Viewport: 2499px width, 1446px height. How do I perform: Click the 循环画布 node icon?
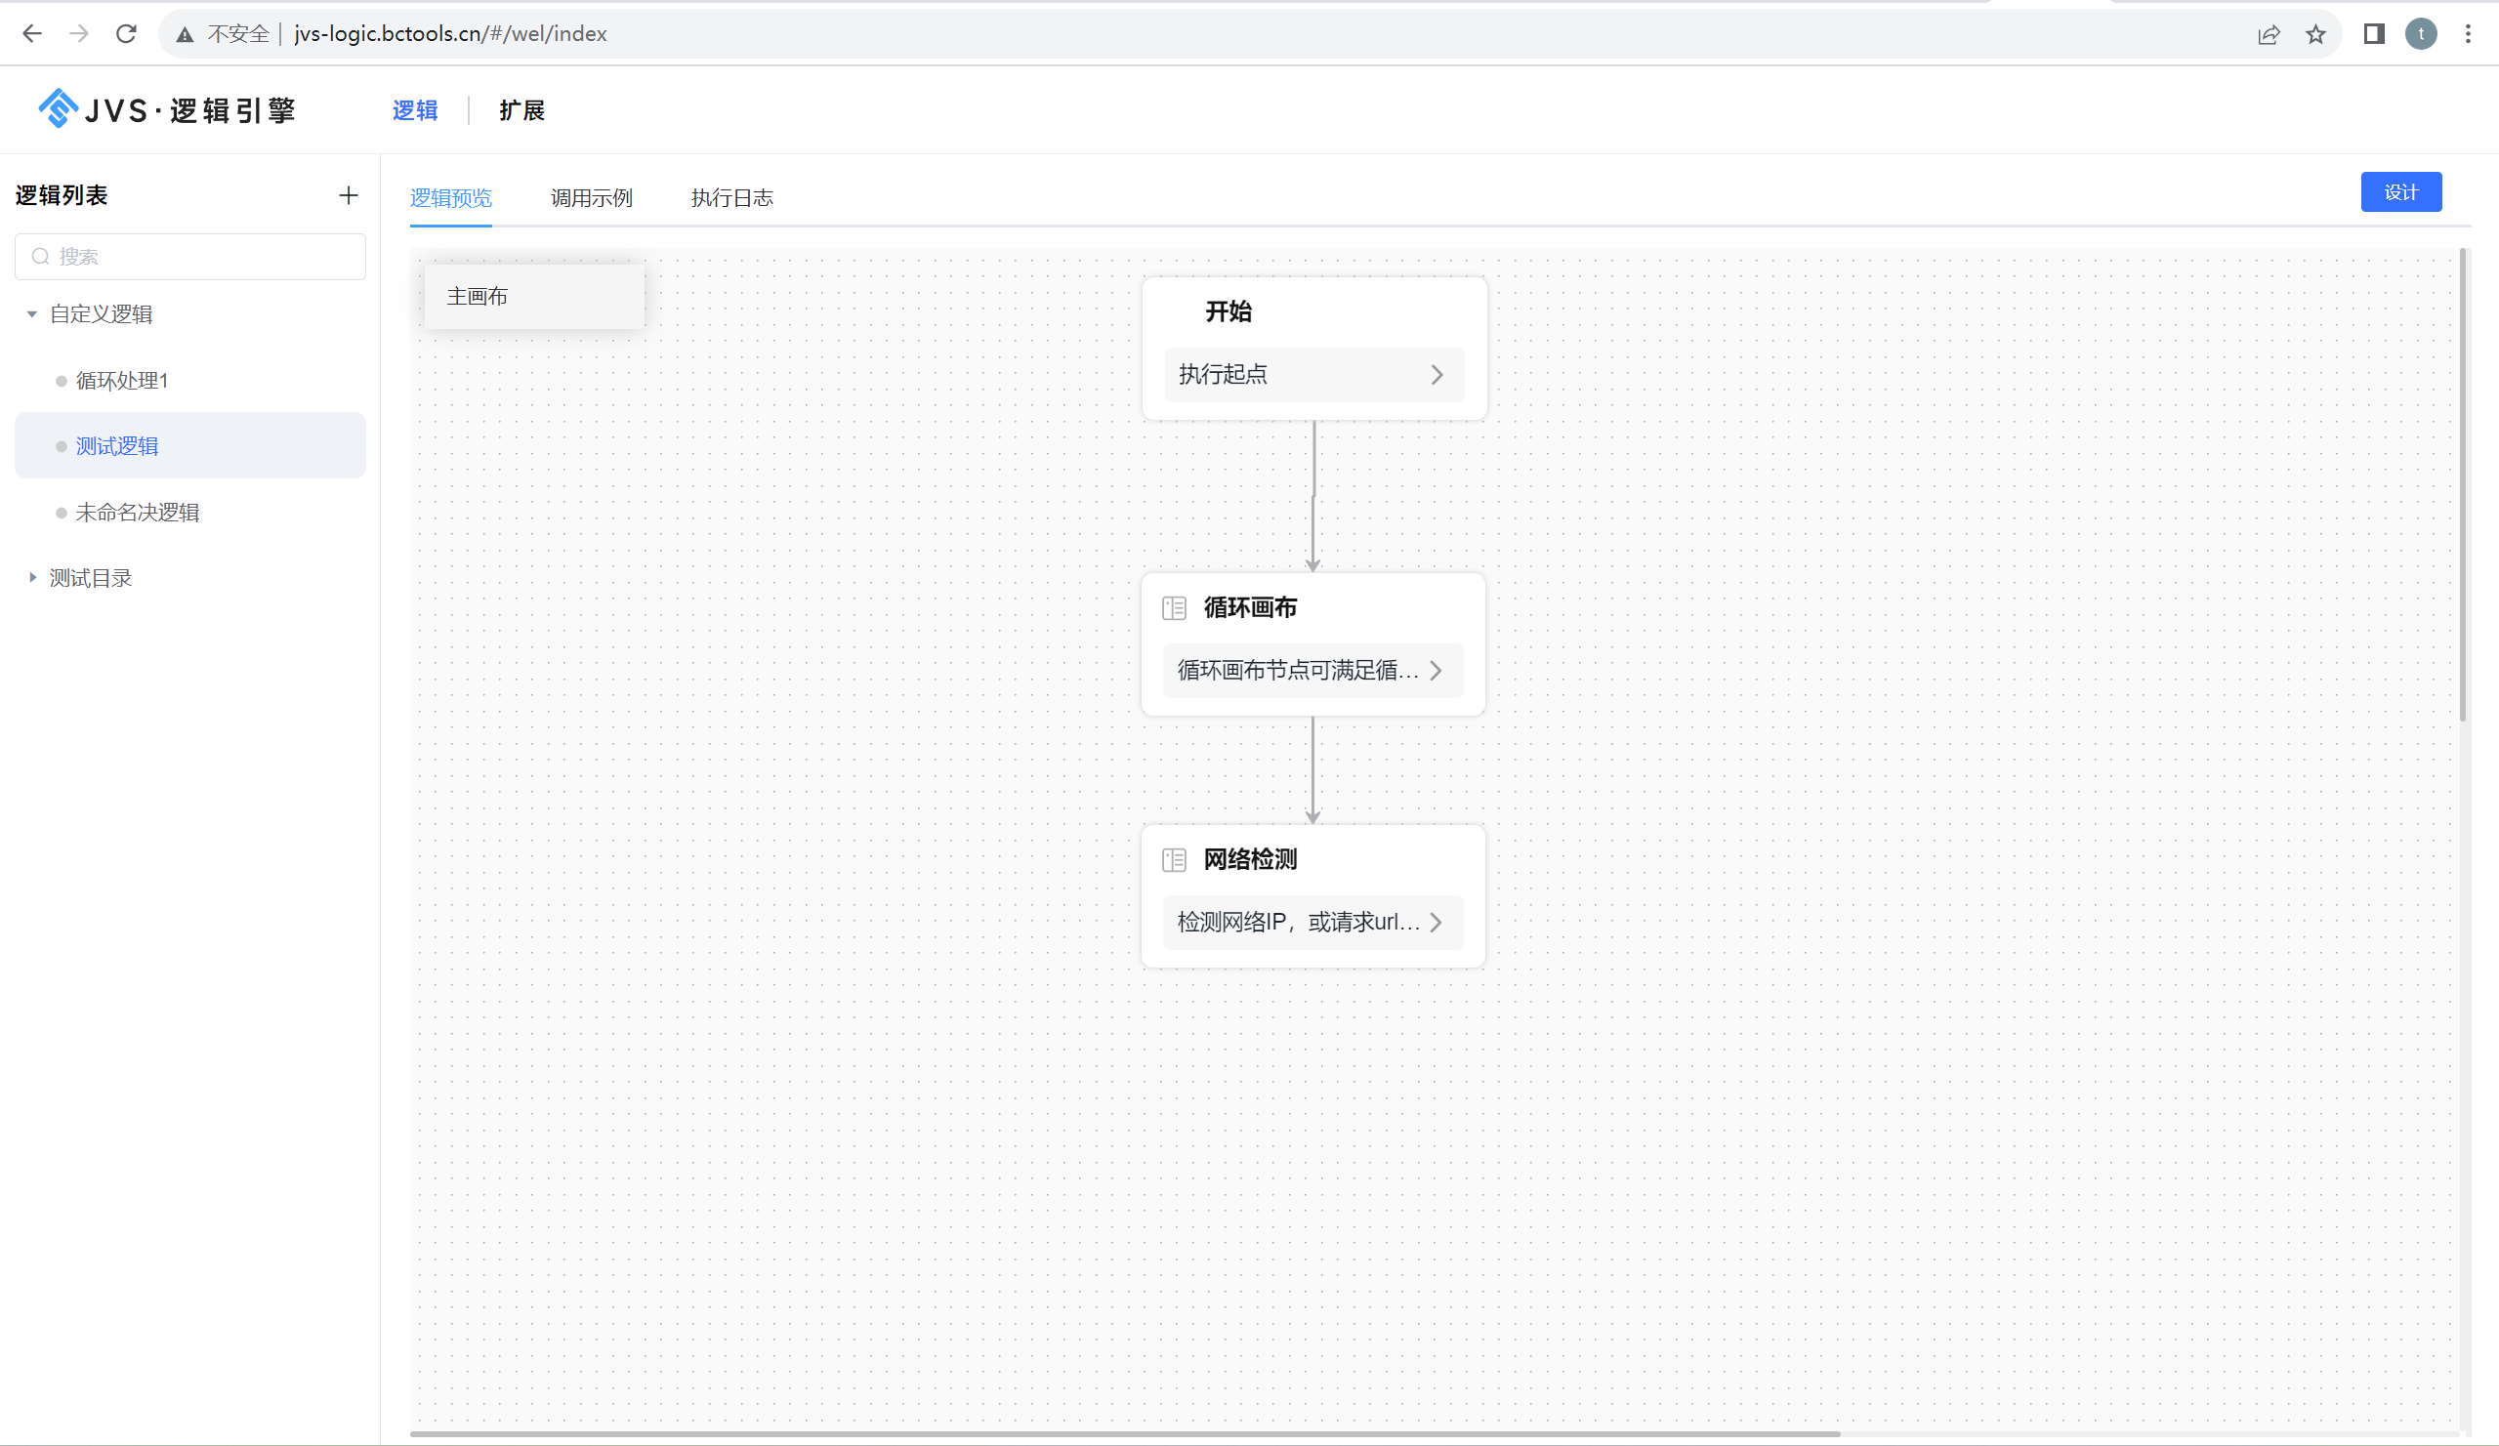coord(1176,606)
